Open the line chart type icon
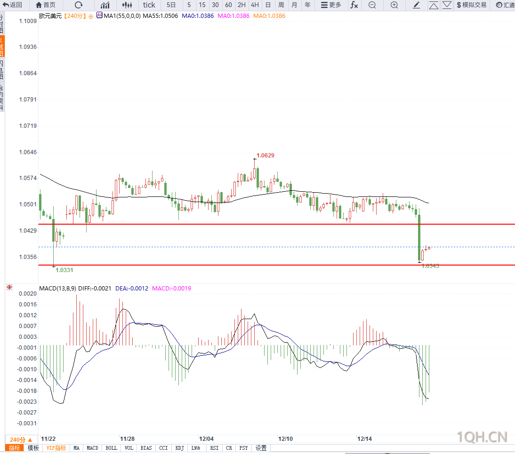 tap(105, 5)
